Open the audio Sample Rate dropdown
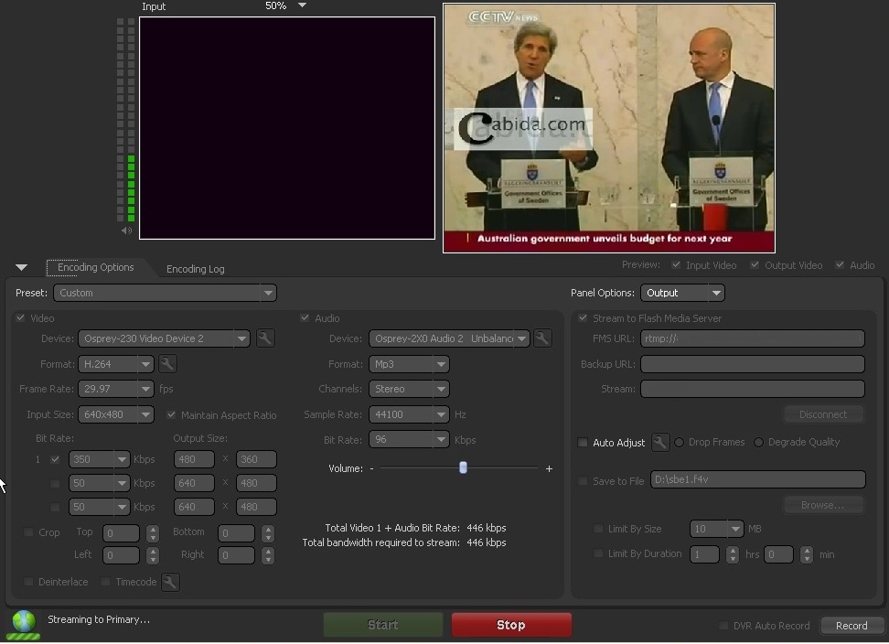The height and width of the screenshot is (644, 889). pos(409,414)
